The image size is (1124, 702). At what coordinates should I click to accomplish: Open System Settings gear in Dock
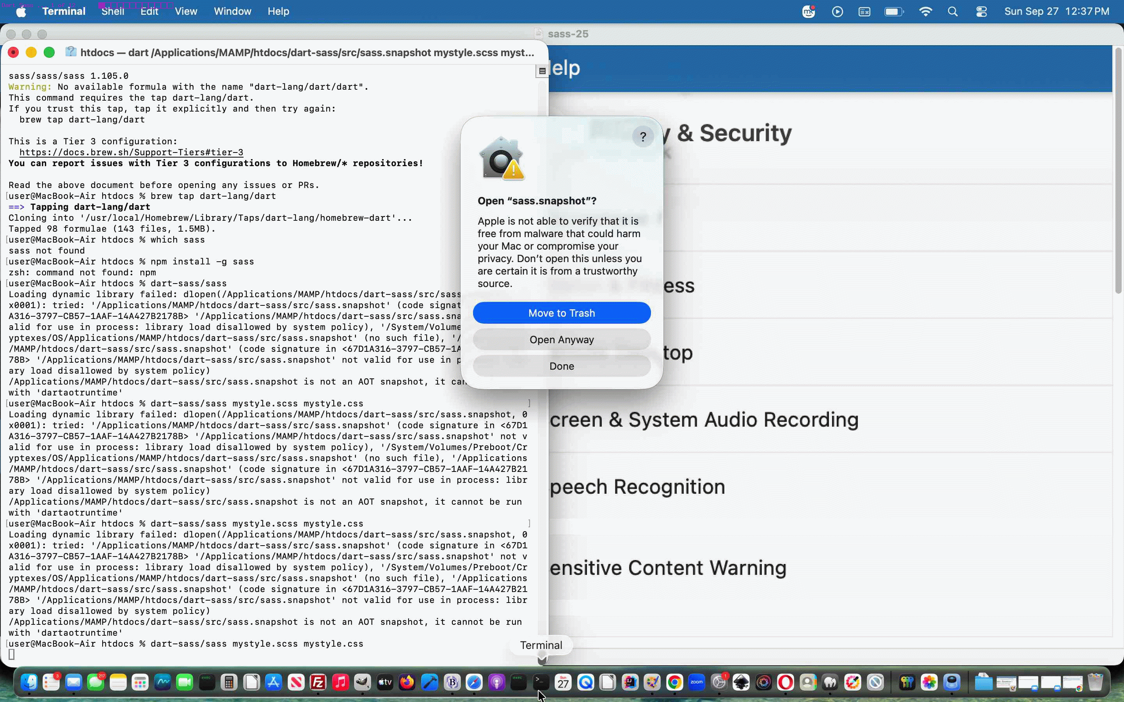click(719, 682)
